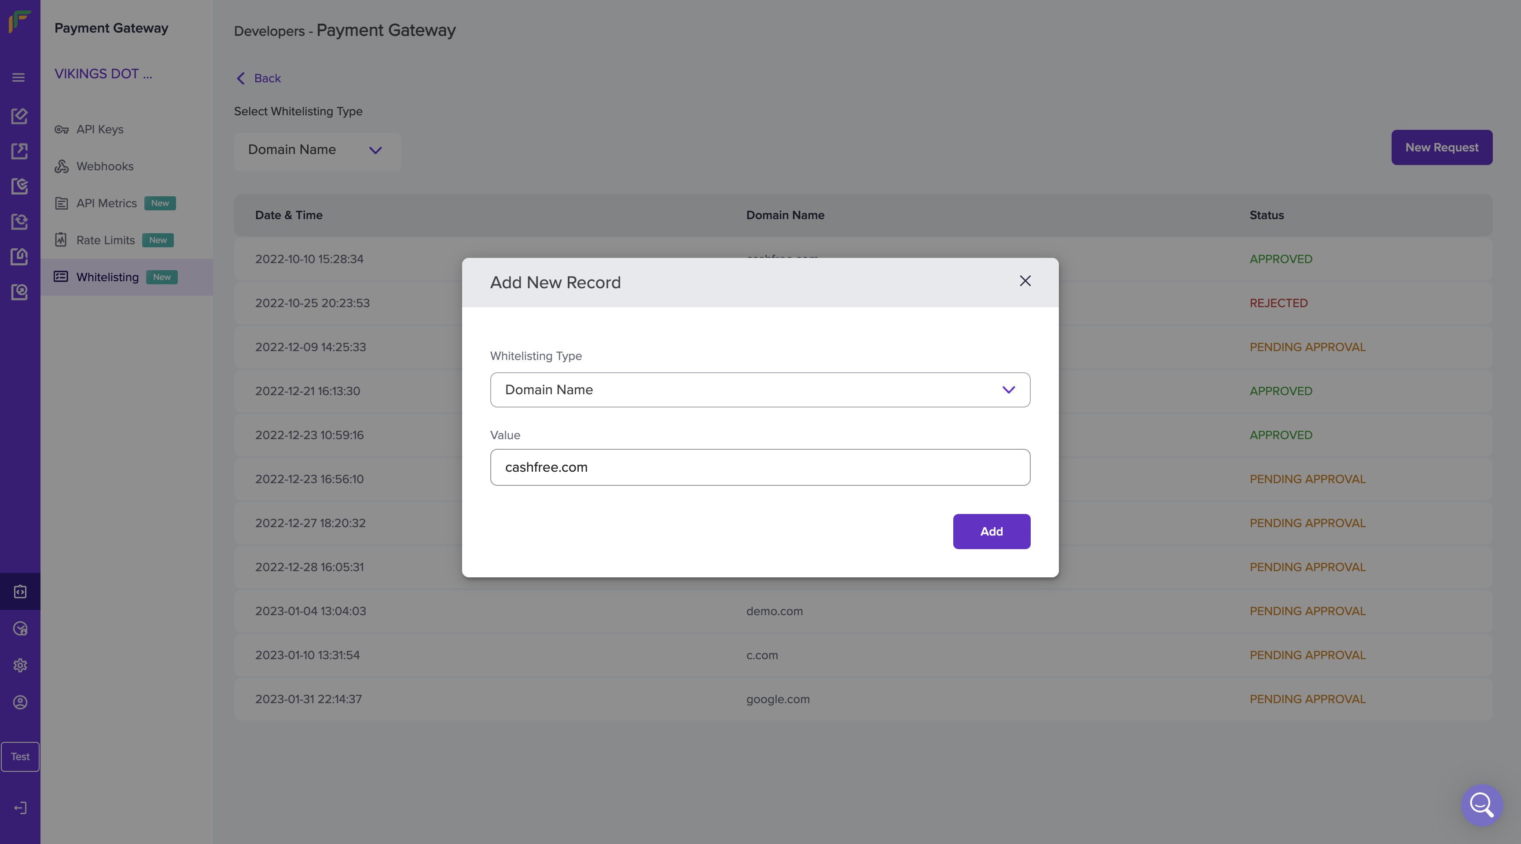
Task: Click the Value input field
Action: [x=760, y=467]
